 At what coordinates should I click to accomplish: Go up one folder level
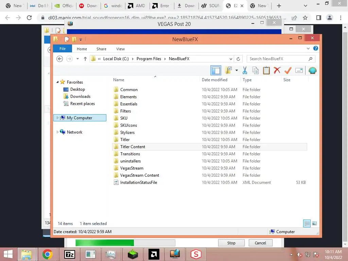click(85, 59)
